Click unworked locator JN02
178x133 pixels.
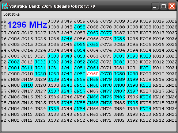(14, 120)
